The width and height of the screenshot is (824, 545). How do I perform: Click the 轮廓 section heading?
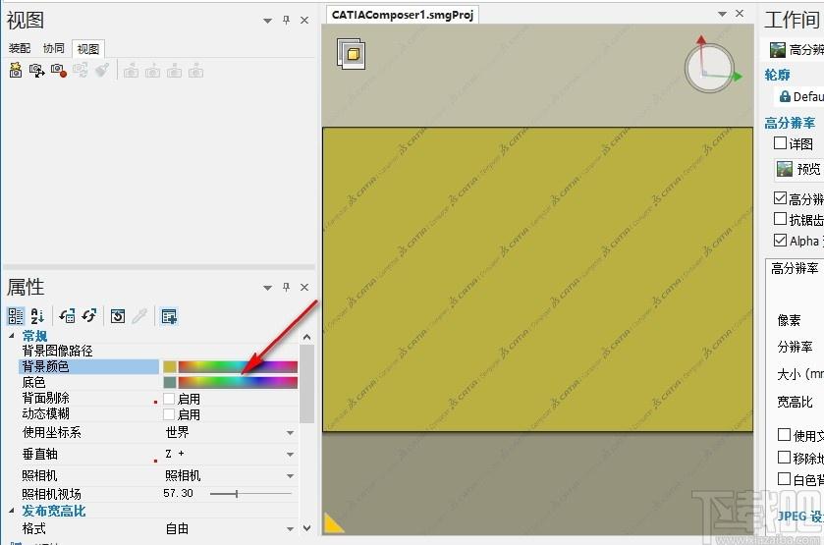(777, 75)
